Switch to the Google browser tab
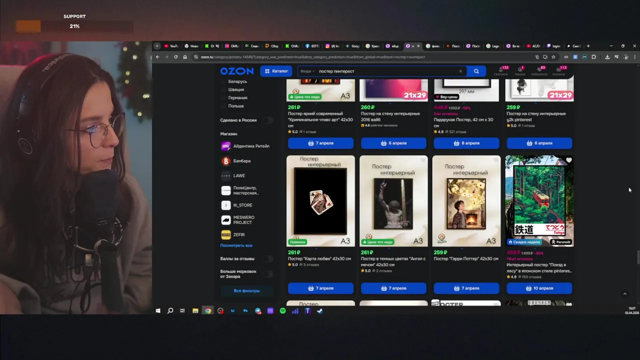The width and height of the screenshot is (640, 360). [x=353, y=46]
